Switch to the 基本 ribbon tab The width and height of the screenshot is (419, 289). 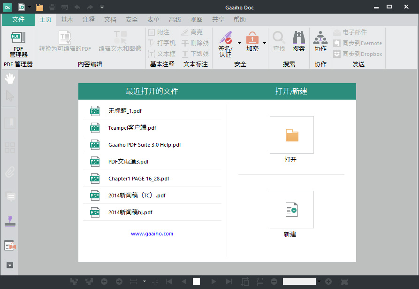[x=67, y=20]
